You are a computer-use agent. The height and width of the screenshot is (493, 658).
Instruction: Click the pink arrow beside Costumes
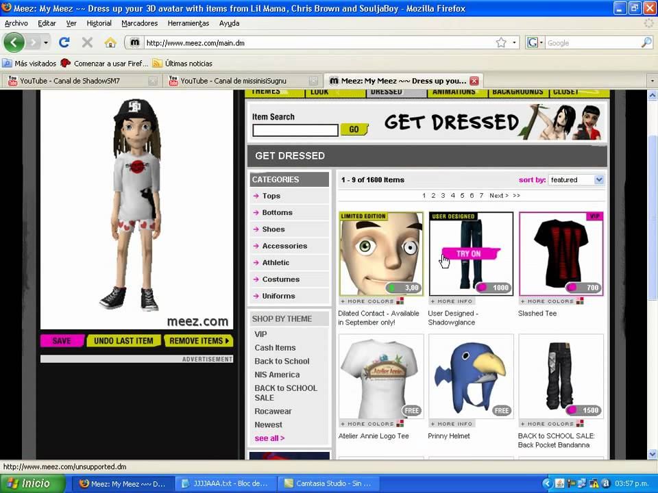tap(256, 279)
